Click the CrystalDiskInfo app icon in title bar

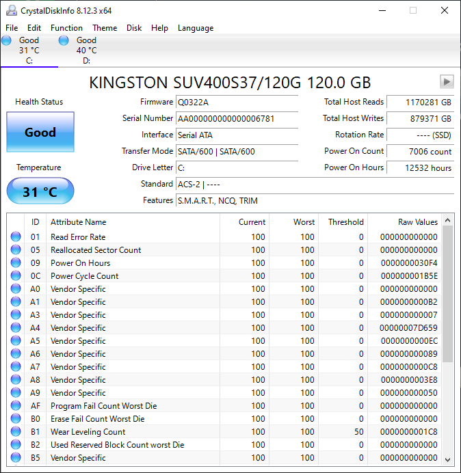[x=12, y=10]
